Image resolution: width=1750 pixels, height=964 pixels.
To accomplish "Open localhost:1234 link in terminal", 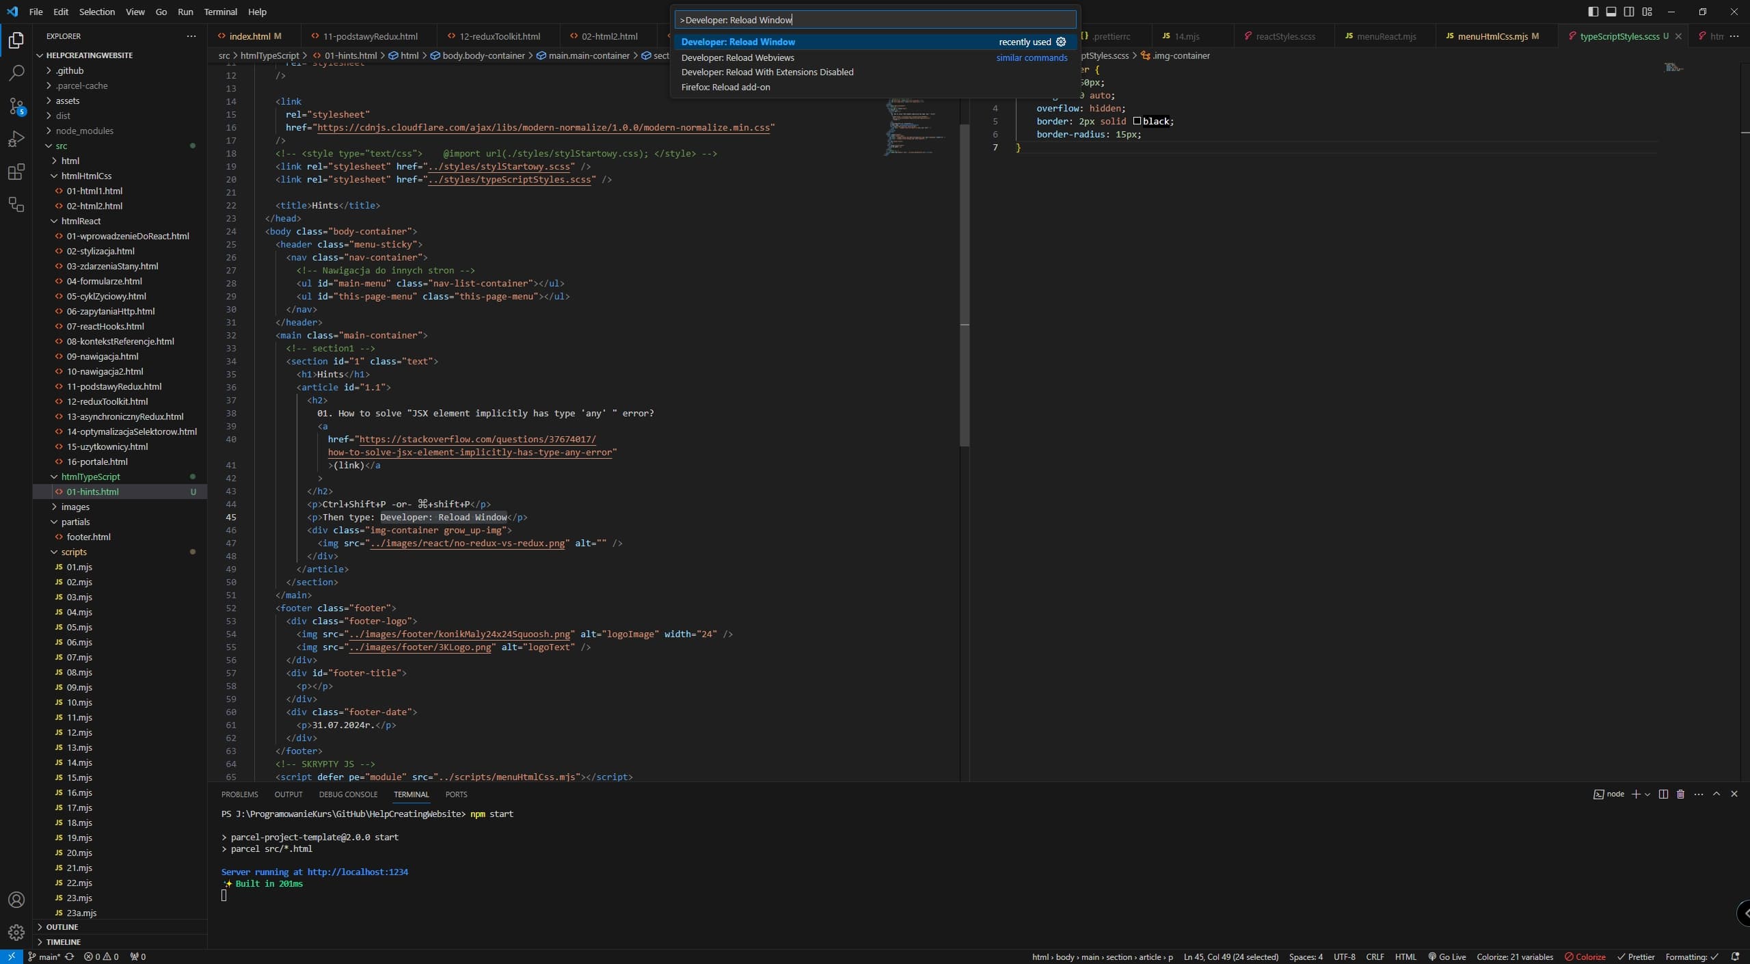I will tap(358, 872).
